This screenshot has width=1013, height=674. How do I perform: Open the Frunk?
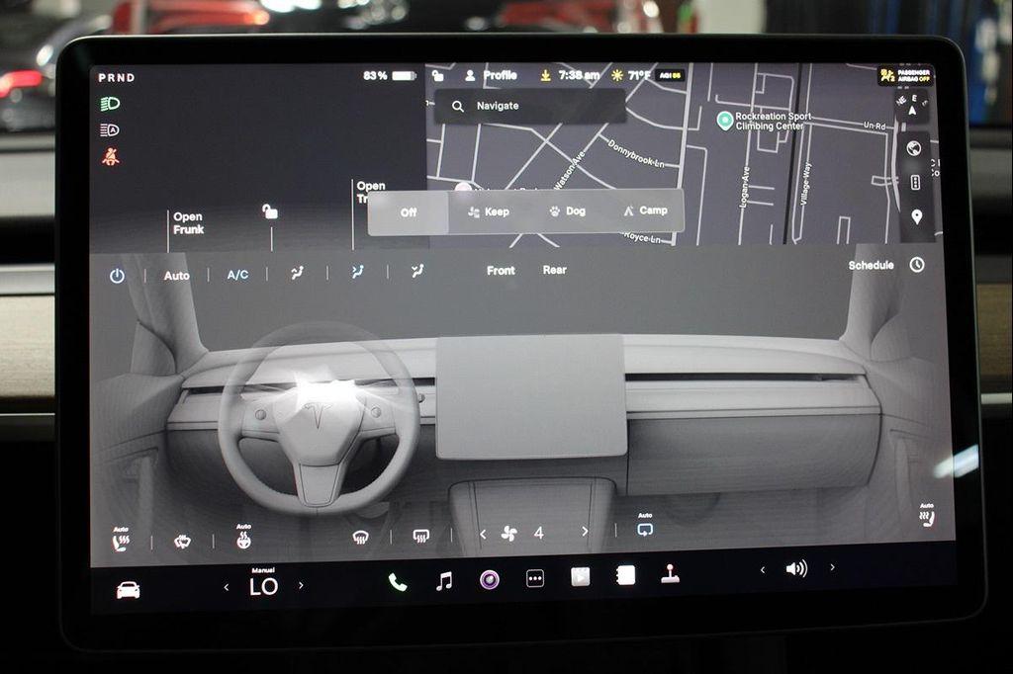click(x=188, y=222)
